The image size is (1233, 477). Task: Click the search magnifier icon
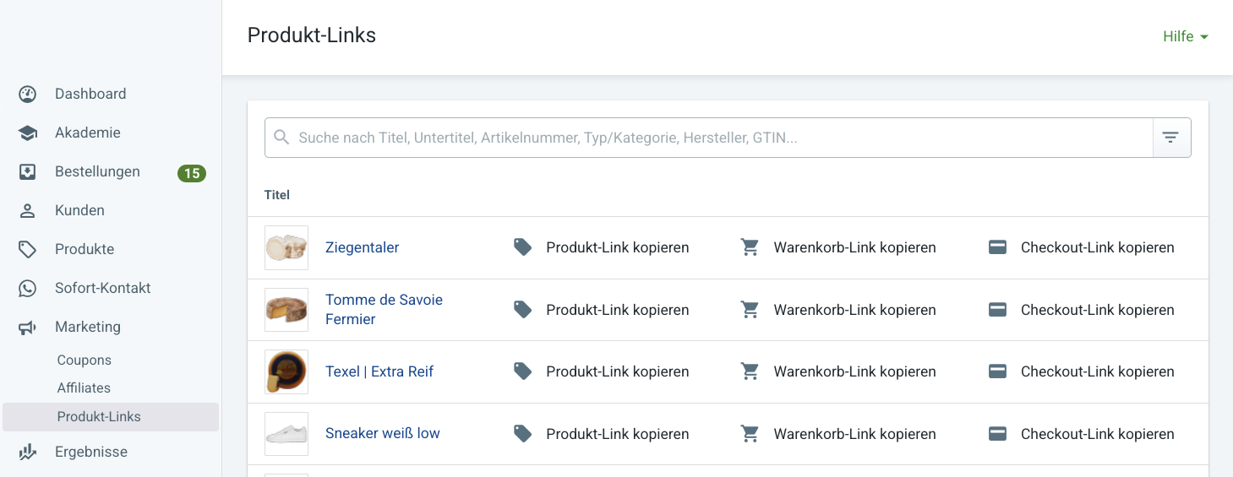(282, 138)
